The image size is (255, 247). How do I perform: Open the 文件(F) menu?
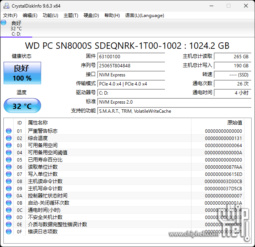pos(10,16)
